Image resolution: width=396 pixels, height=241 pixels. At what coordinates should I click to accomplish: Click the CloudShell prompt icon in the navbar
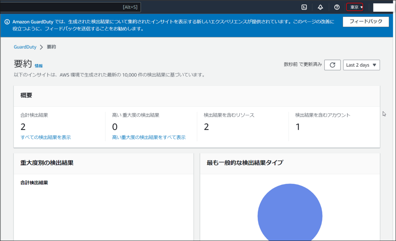coord(304,7)
